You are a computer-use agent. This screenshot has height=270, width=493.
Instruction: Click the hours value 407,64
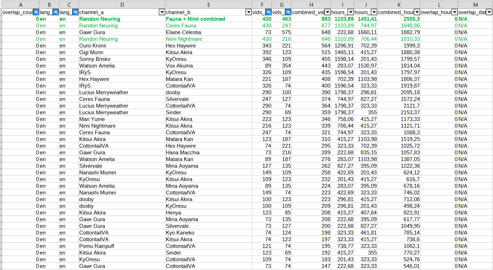coord(366,213)
